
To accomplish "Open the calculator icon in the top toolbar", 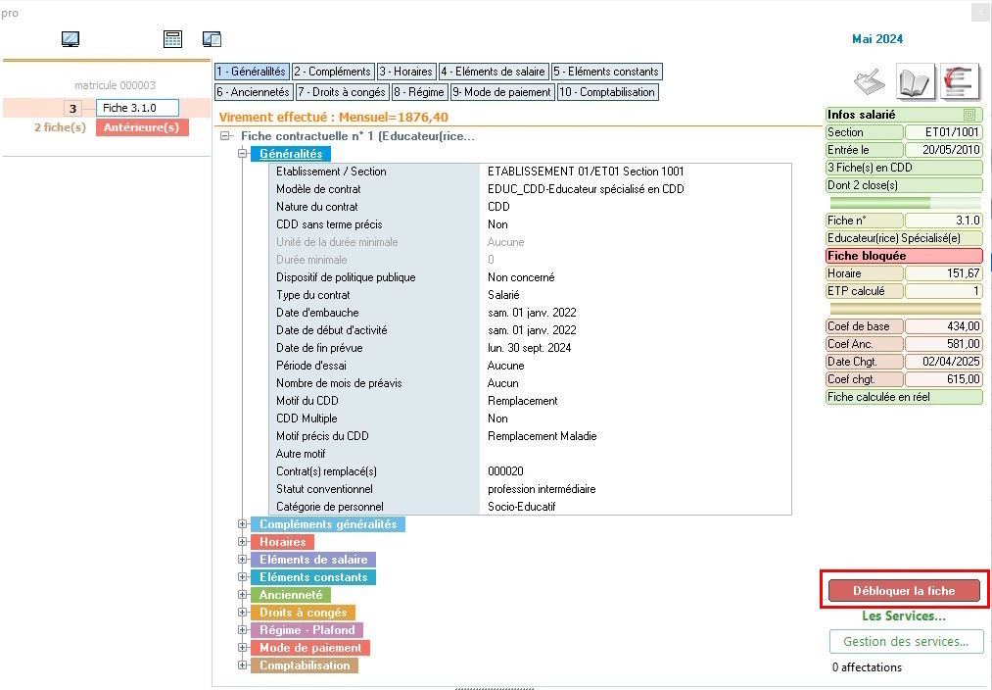I will pyautogui.click(x=173, y=39).
